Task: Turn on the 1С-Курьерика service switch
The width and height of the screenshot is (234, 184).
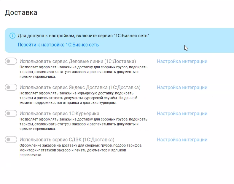Action: click(x=11, y=113)
